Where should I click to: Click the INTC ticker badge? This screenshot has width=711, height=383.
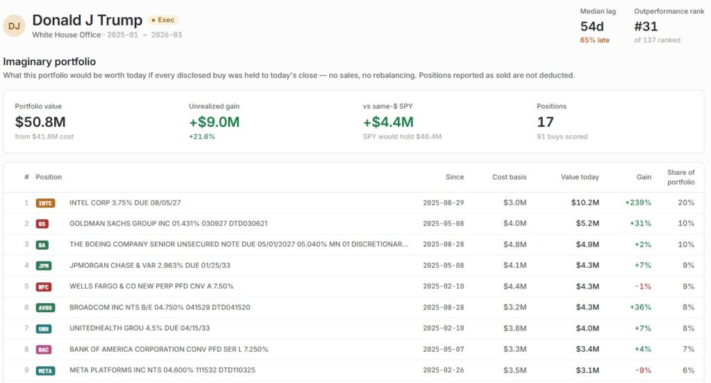click(45, 203)
